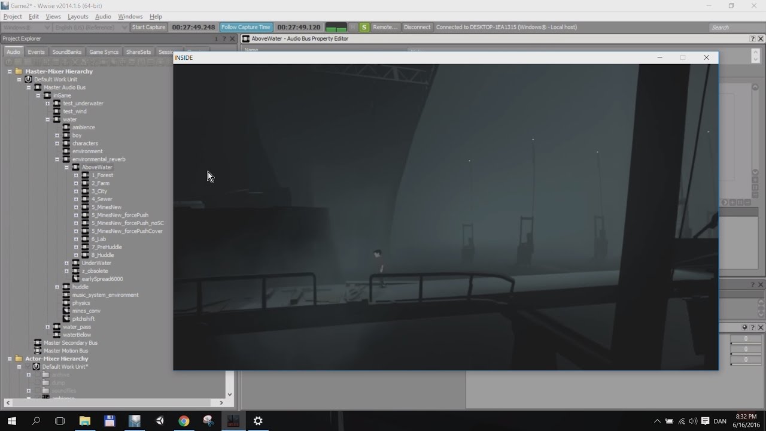Click the mines_conv aux bus icon

point(66,311)
